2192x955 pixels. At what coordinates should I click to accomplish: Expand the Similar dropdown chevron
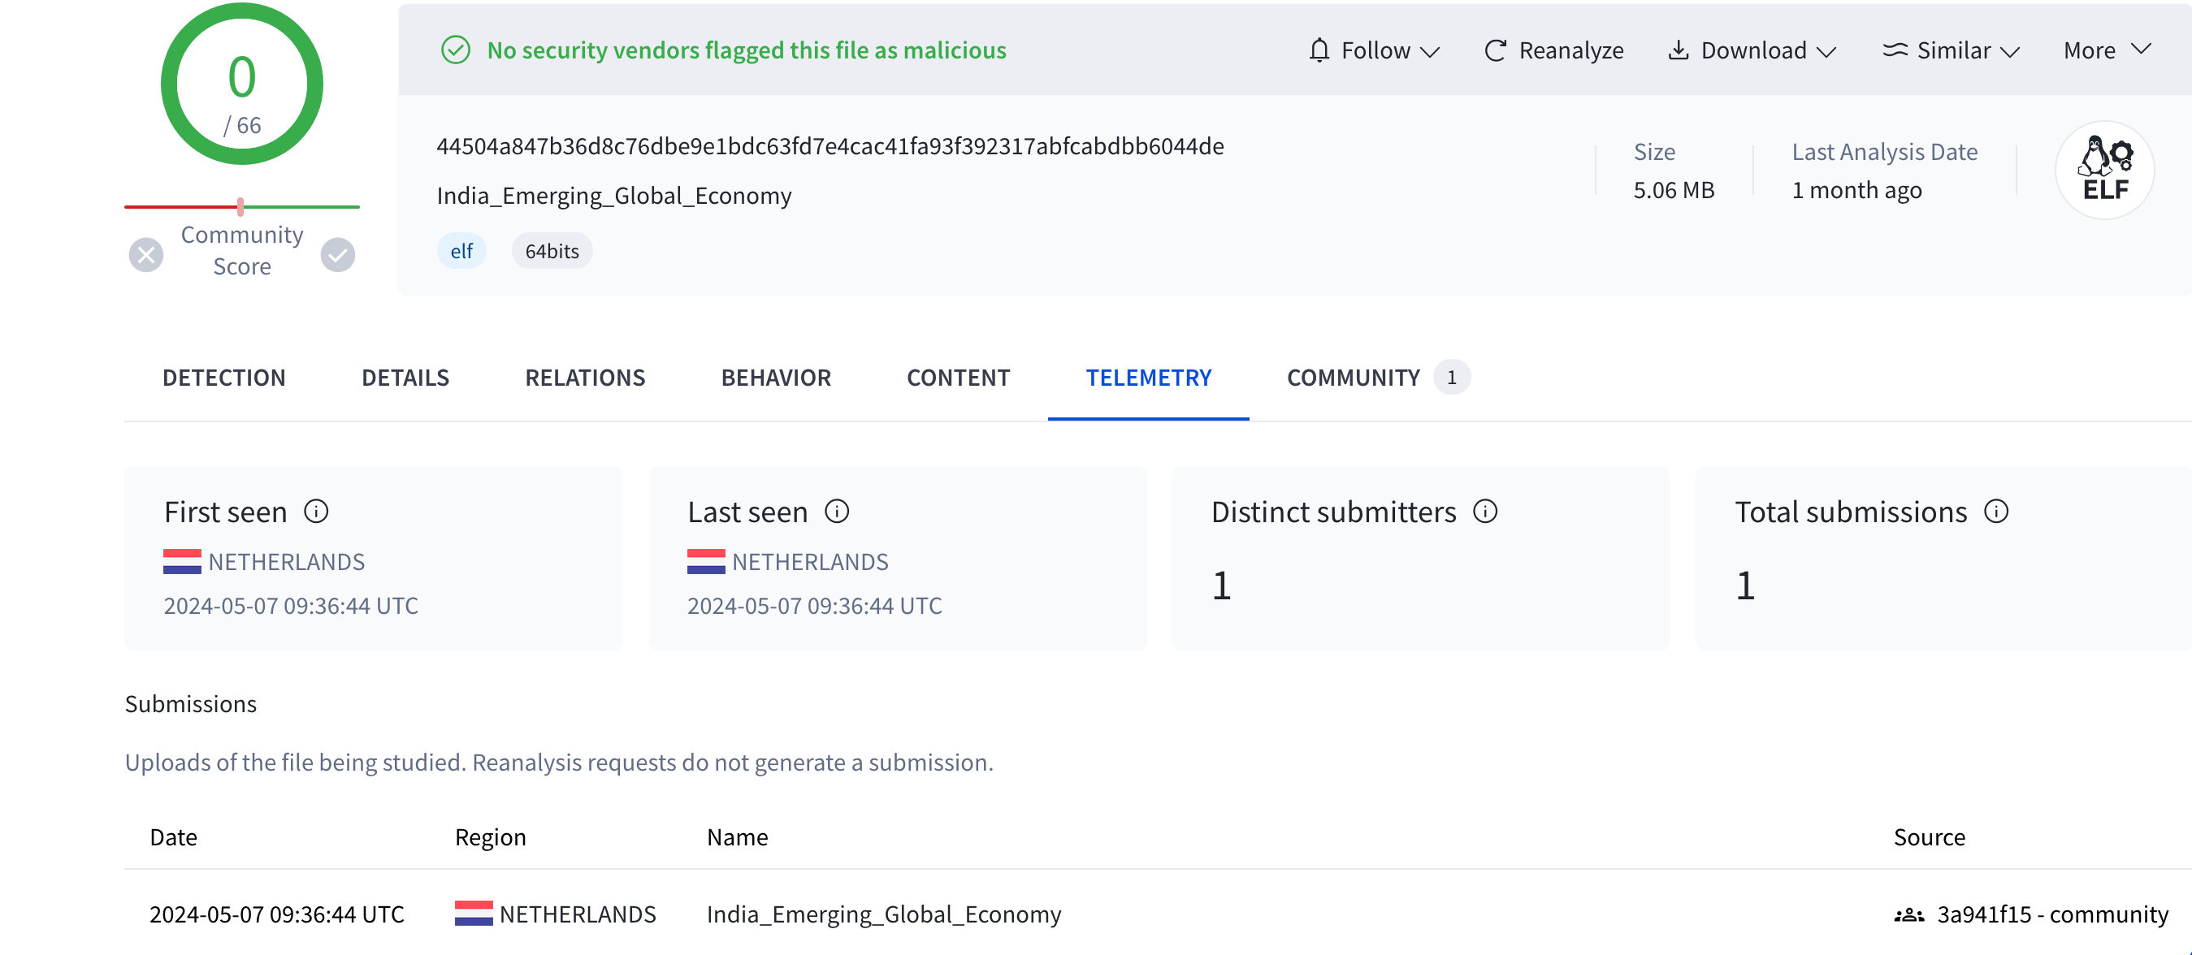point(2010,52)
